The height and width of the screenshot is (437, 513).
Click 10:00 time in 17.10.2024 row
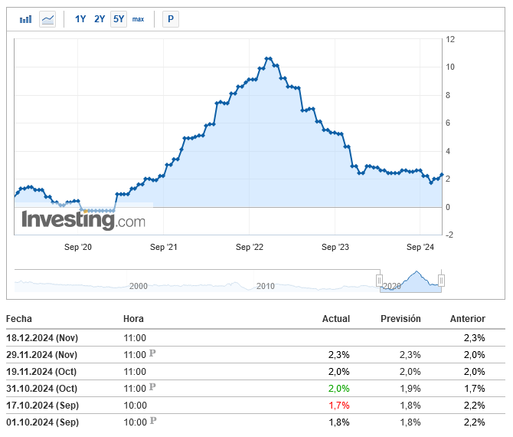[x=135, y=406]
